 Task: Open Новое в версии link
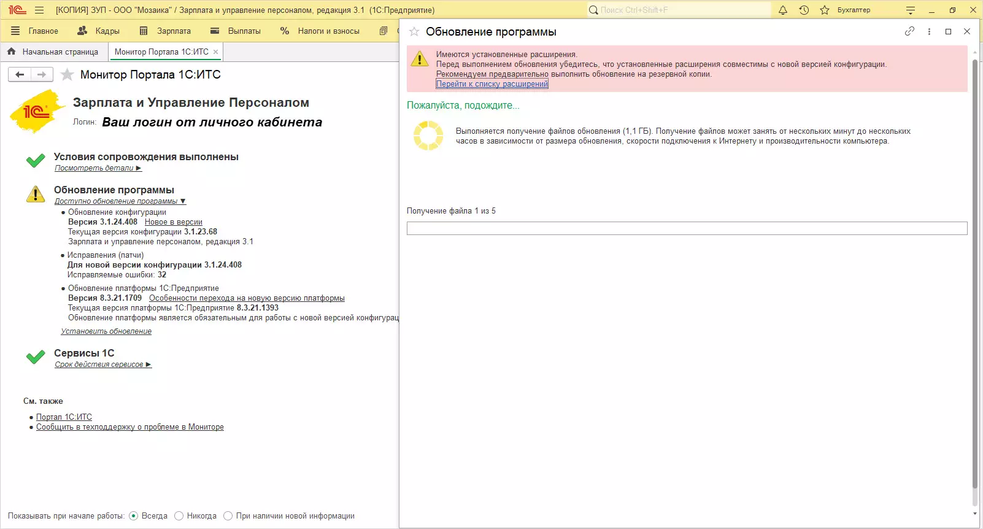174,222
